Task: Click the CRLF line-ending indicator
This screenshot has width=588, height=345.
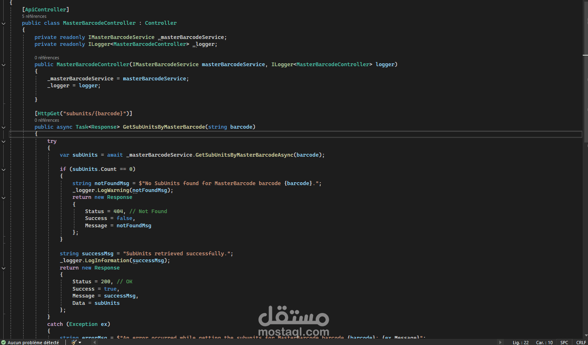Action: (581, 342)
